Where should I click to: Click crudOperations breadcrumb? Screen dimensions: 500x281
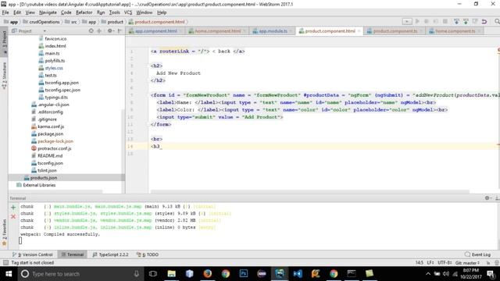click(x=41, y=22)
